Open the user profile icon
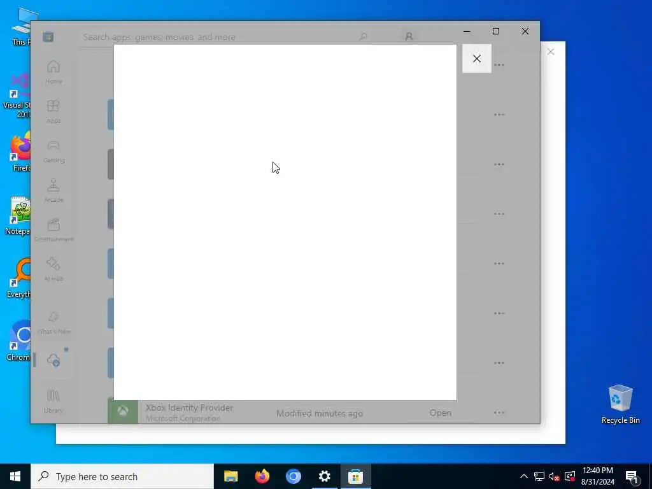The image size is (652, 489). coord(409,37)
